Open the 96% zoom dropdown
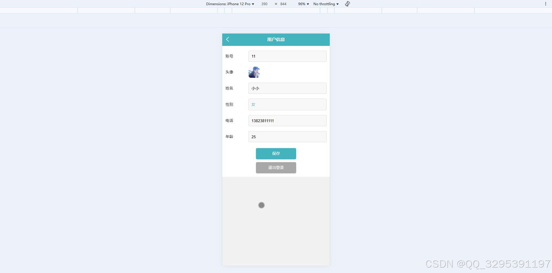Viewport: 552px width, 273px height. pyautogui.click(x=303, y=4)
